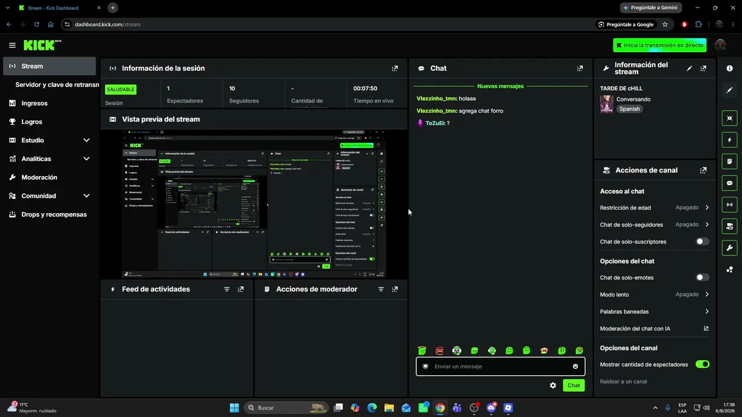
Task: Open filter options in Feed de actividades
Action: pos(227,289)
